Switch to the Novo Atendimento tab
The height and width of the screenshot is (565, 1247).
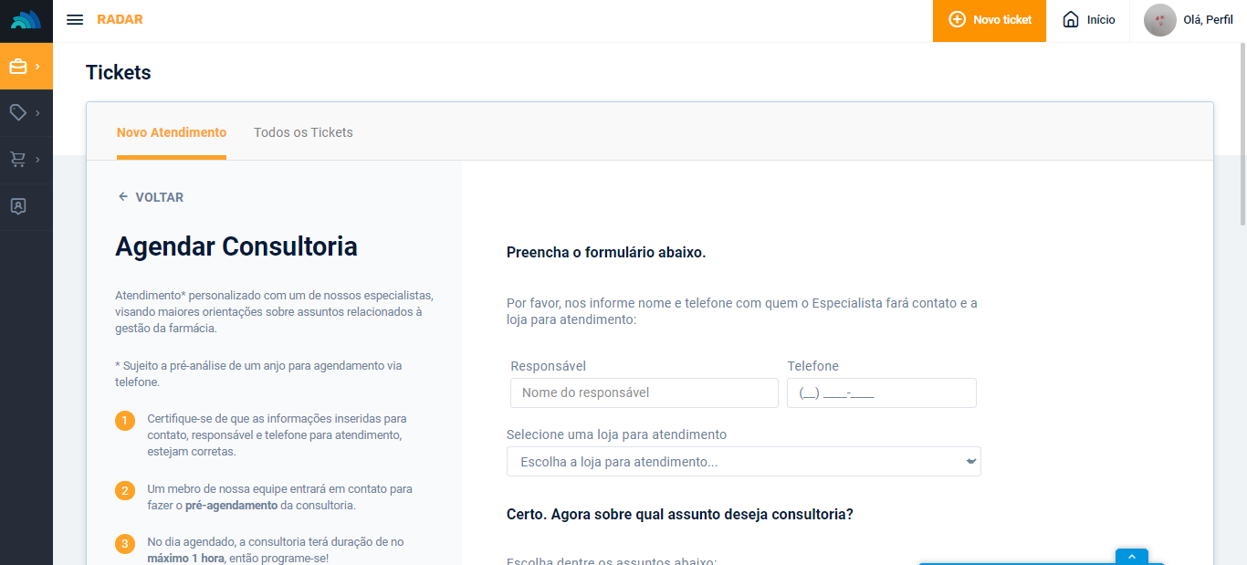[172, 132]
